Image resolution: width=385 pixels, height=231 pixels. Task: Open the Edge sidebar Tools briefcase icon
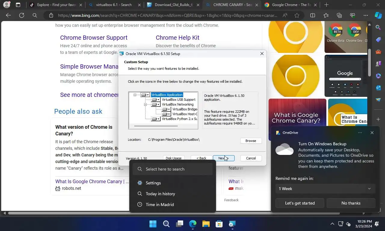click(378, 52)
